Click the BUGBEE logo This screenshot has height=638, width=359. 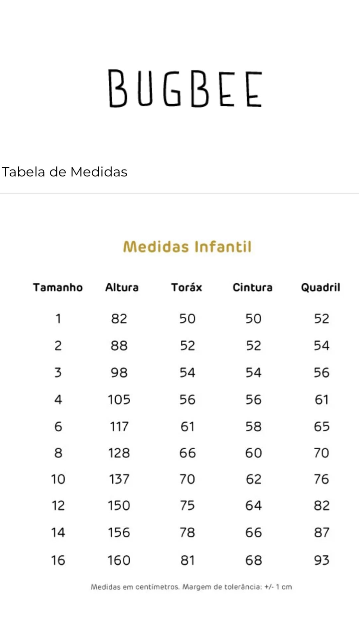click(x=185, y=88)
